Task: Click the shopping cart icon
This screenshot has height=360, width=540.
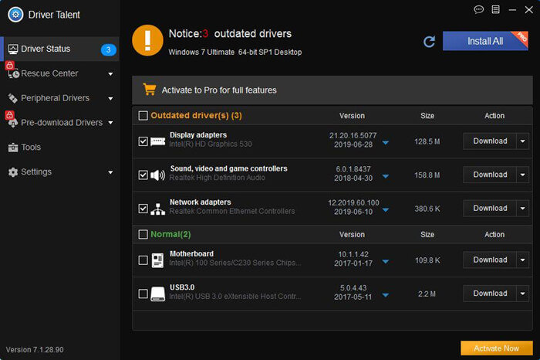Action: click(x=150, y=90)
